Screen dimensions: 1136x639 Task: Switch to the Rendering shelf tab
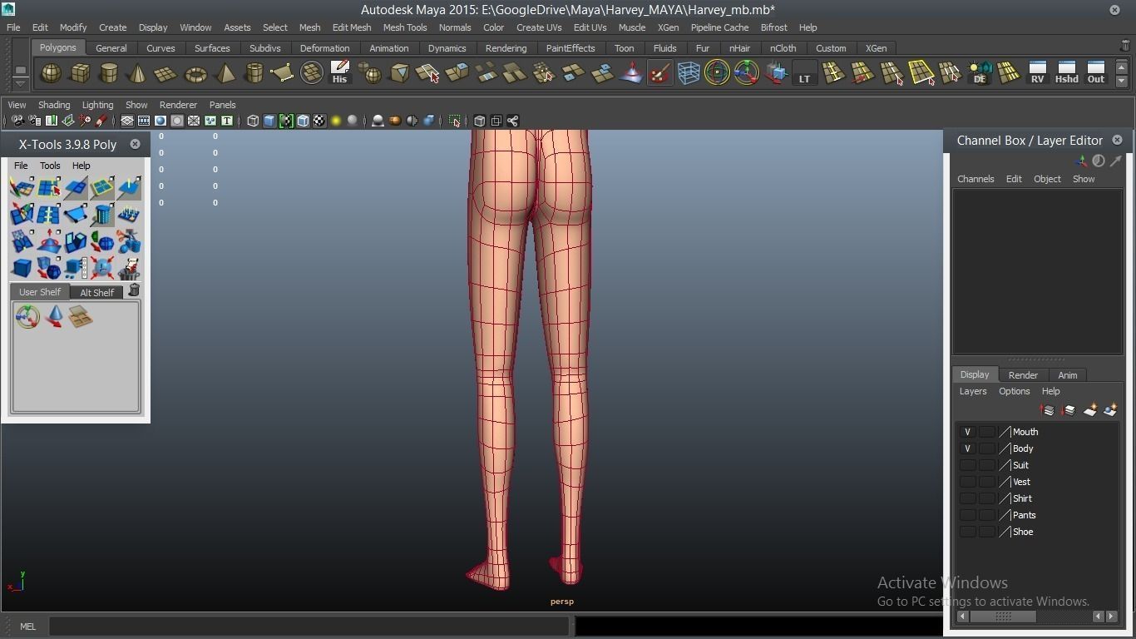point(506,48)
